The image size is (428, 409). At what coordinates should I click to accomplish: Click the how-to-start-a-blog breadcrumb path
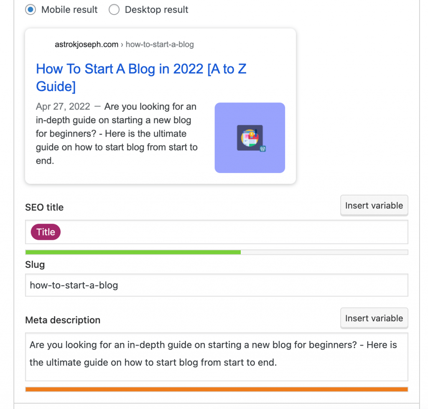click(160, 44)
